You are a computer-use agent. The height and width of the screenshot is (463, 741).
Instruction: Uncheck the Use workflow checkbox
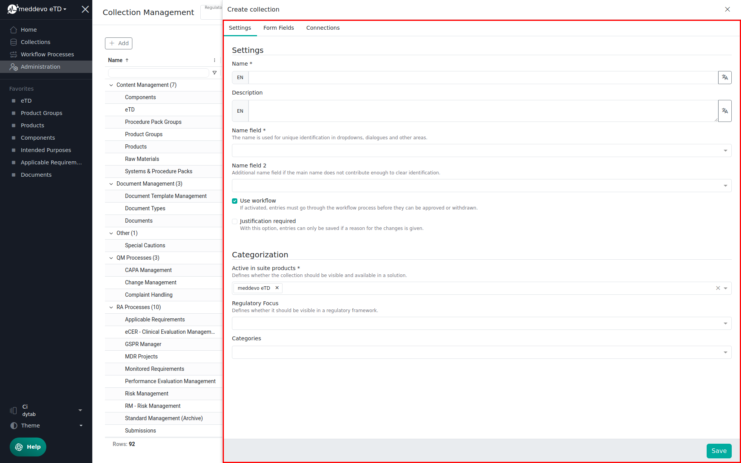pos(235,201)
